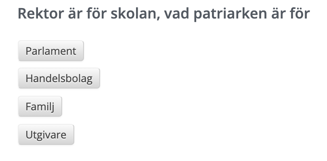Click the Parlament answer button
This screenshot has height=161, width=327.
pyautogui.click(x=51, y=51)
